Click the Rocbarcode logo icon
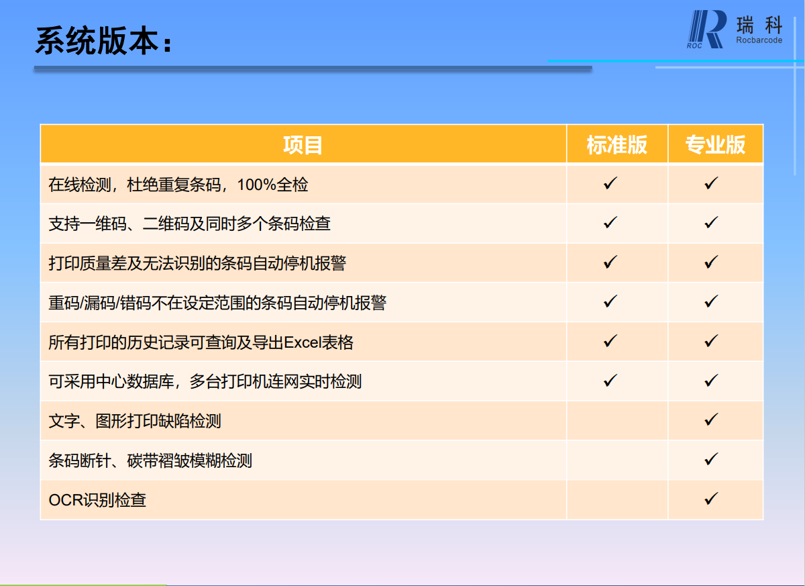805x586 pixels. (x=706, y=30)
